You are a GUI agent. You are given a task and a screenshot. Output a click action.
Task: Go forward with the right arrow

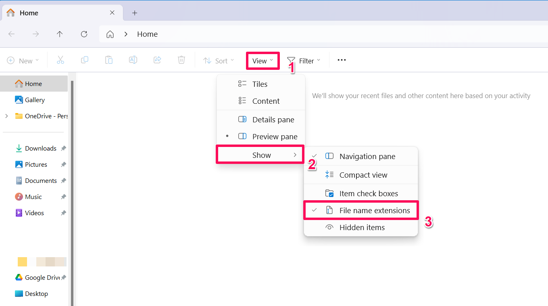(36, 34)
